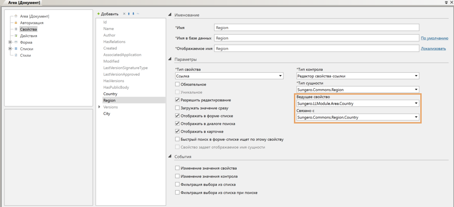Click the Имя input field

click(x=317, y=27)
